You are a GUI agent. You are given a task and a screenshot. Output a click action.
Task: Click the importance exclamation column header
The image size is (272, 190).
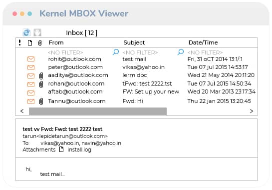pyautogui.click(x=20, y=42)
